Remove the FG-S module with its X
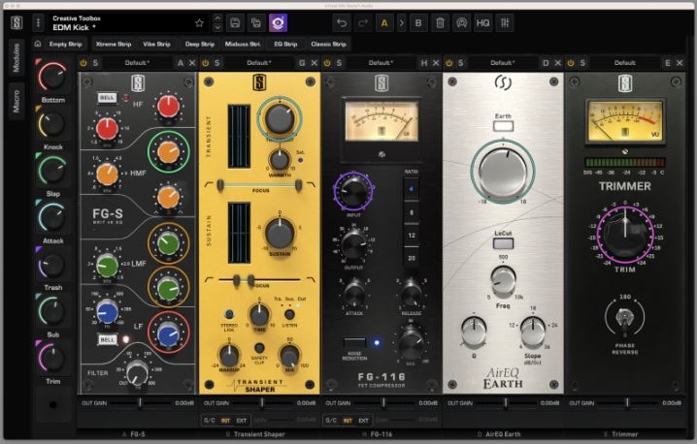The image size is (697, 444). coord(192,63)
